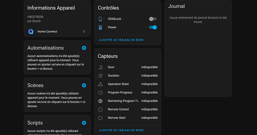Click Indisponible value of Duration
Image resolution: width=257 pixels, height=135 pixels.
(x=149, y=75)
